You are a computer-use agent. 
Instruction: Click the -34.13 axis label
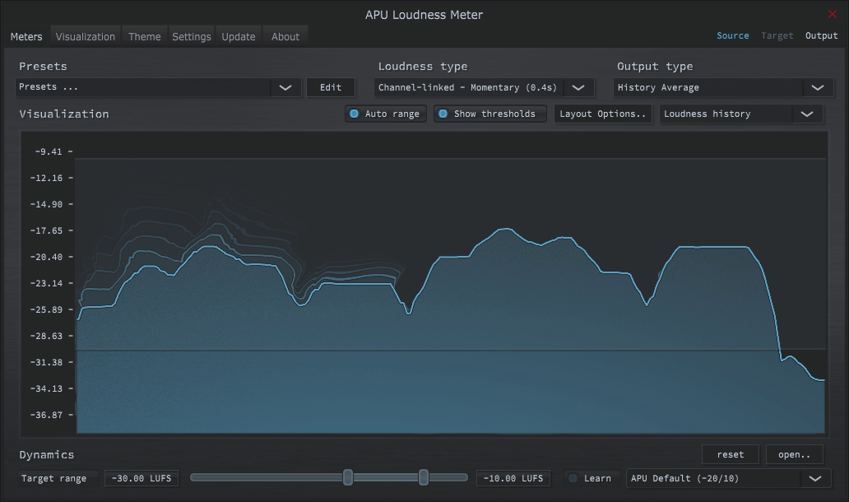click(x=46, y=388)
